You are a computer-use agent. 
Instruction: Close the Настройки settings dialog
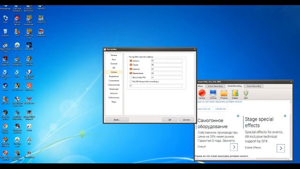[195, 49]
